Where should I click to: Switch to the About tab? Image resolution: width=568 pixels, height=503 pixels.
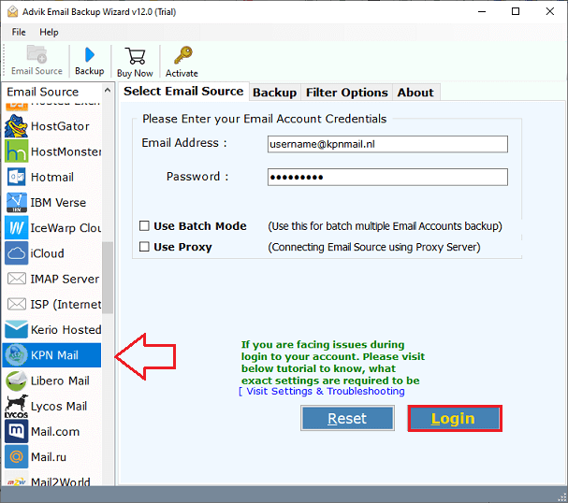tap(415, 93)
